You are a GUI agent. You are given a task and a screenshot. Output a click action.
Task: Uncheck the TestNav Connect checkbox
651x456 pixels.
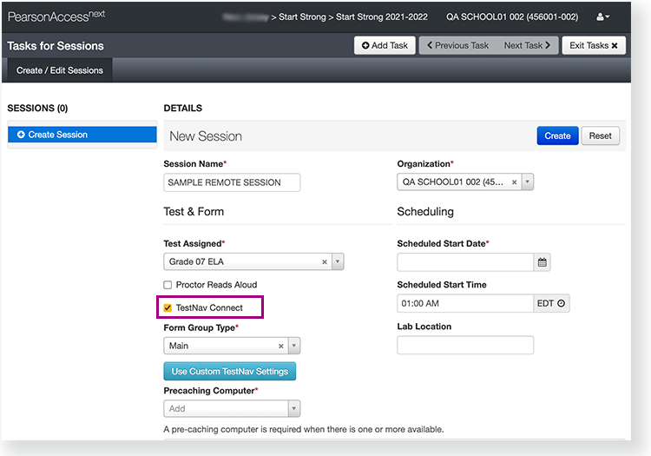click(x=168, y=307)
